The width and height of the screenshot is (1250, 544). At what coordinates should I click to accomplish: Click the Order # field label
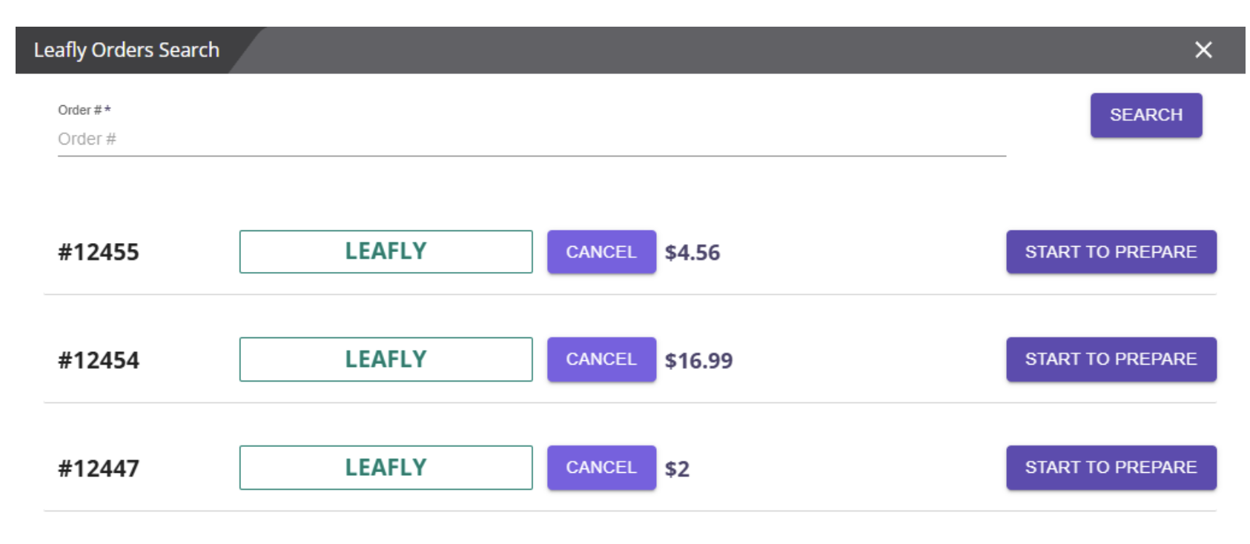click(x=84, y=110)
